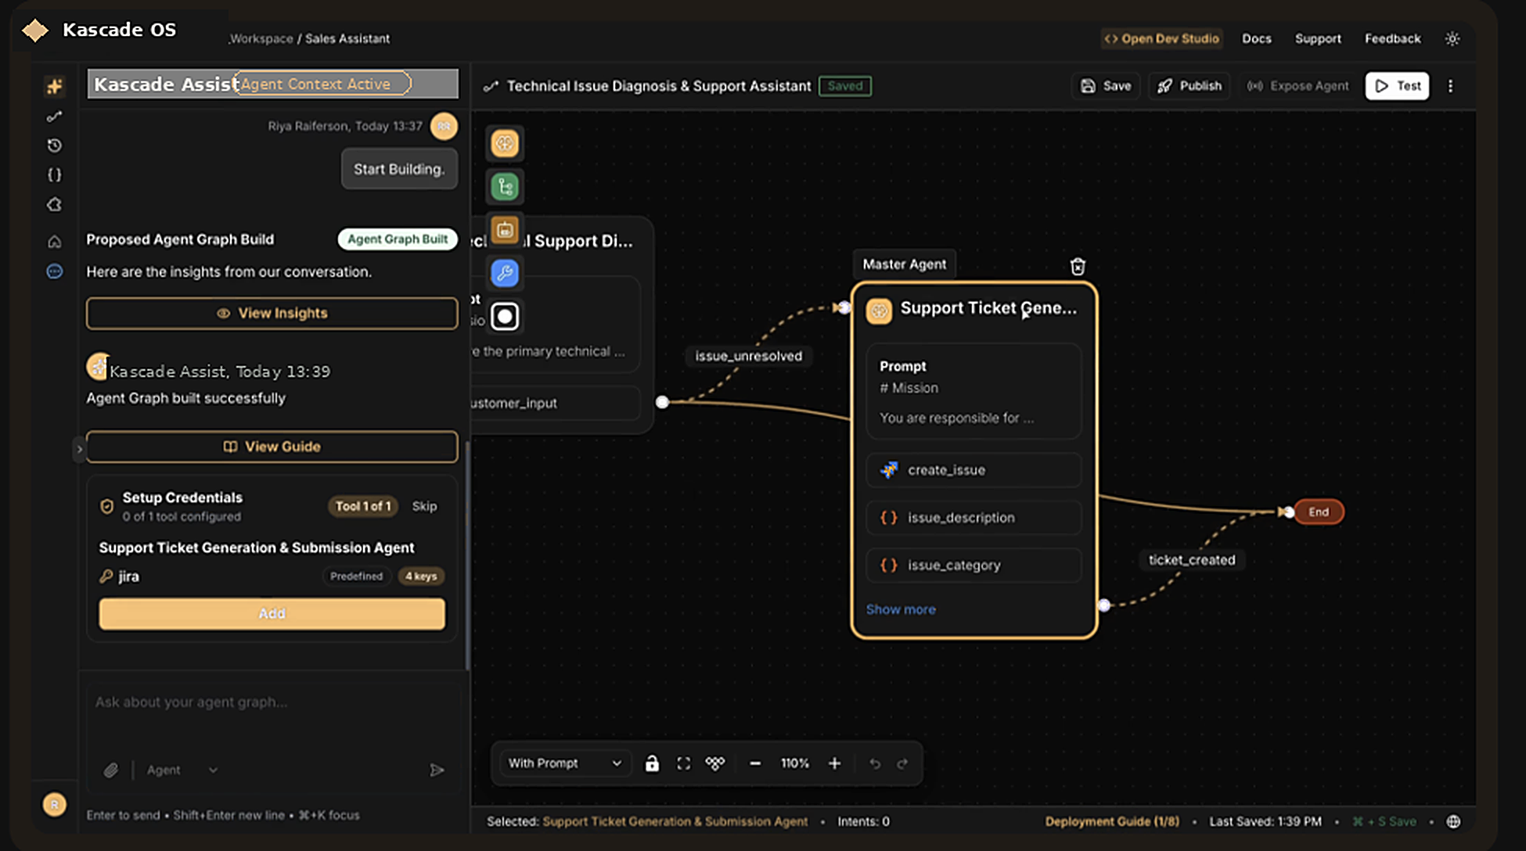Skip the Setup Credentials step
The image size is (1526, 851).
424,506
